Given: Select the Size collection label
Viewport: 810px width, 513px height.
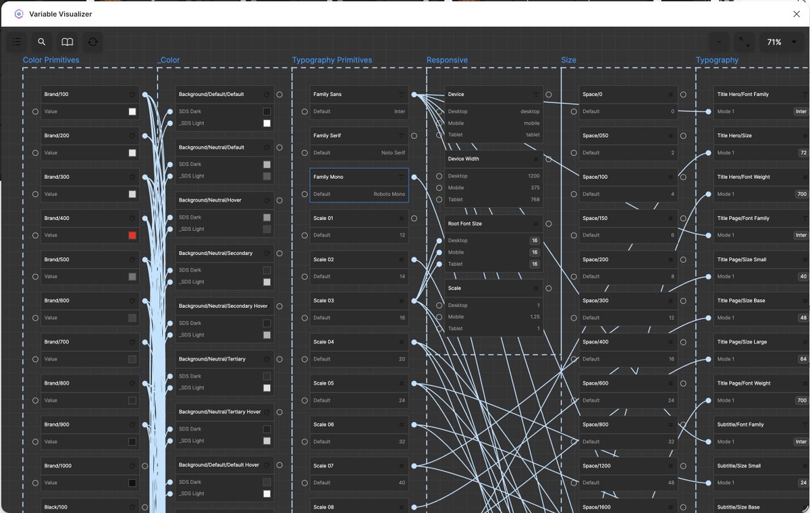Looking at the screenshot, I should click(568, 60).
